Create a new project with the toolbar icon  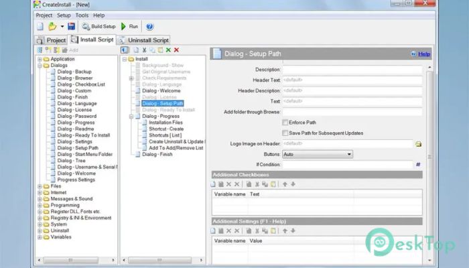point(40,27)
